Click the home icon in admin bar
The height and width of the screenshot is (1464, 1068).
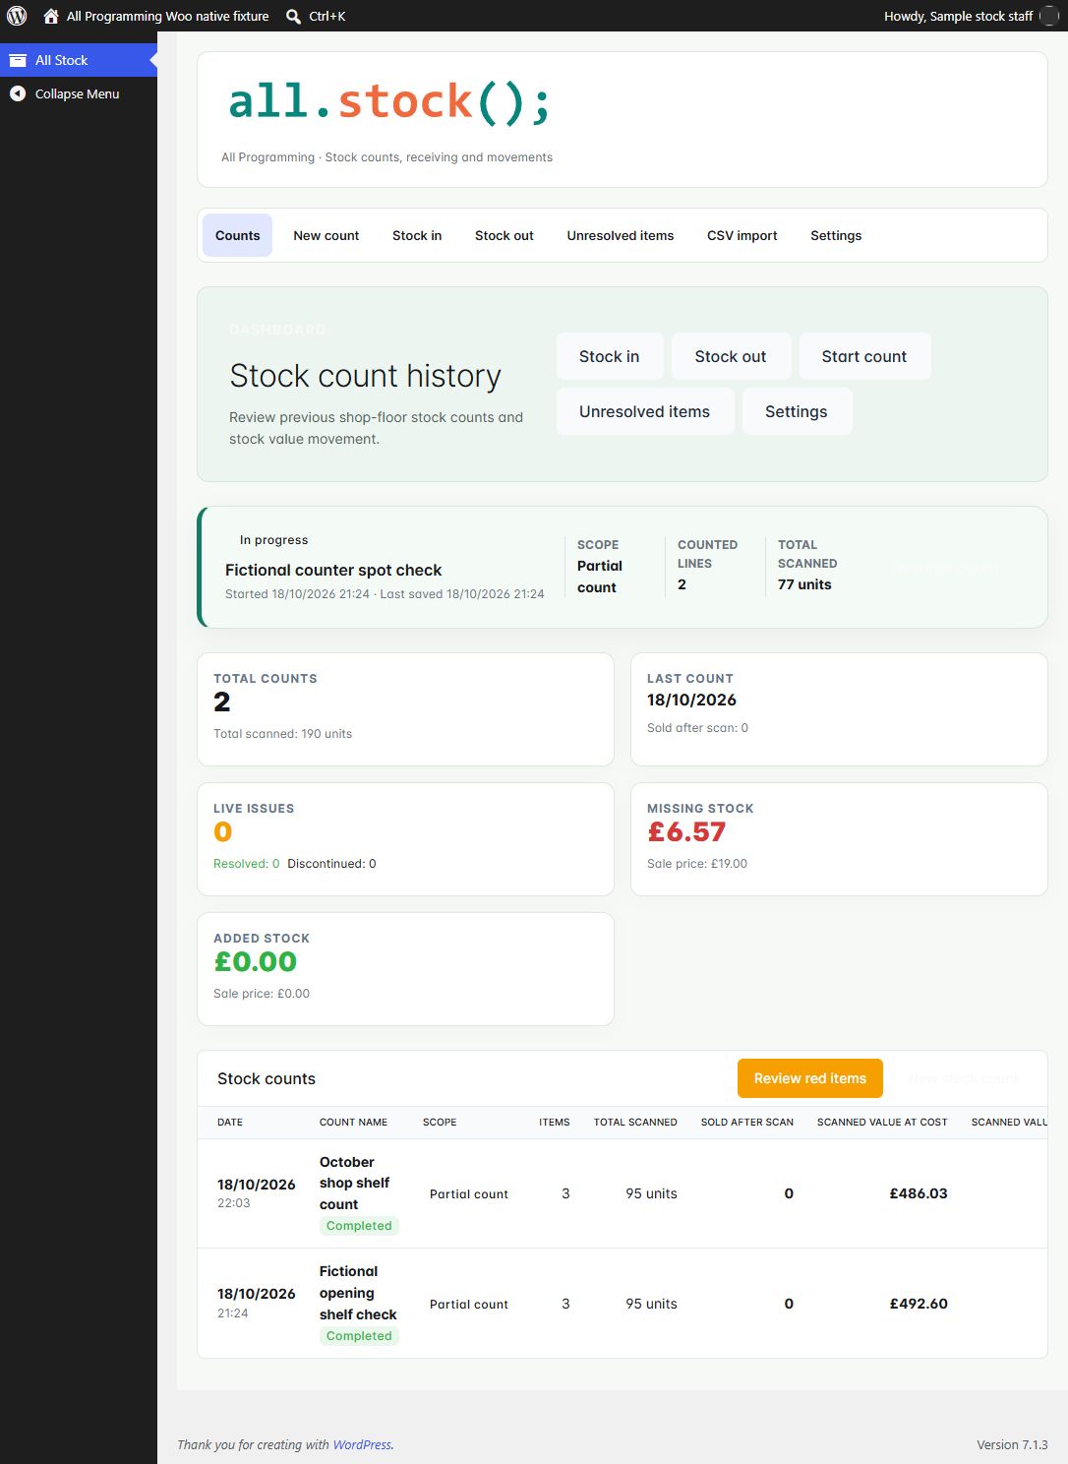(x=51, y=16)
